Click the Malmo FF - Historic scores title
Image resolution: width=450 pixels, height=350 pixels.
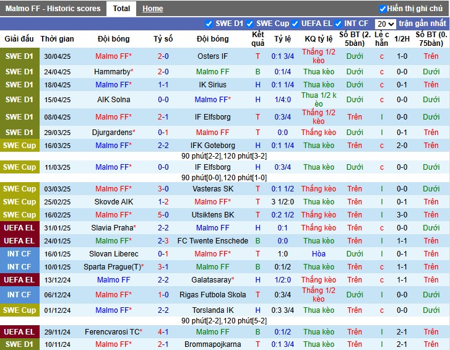point(53,9)
